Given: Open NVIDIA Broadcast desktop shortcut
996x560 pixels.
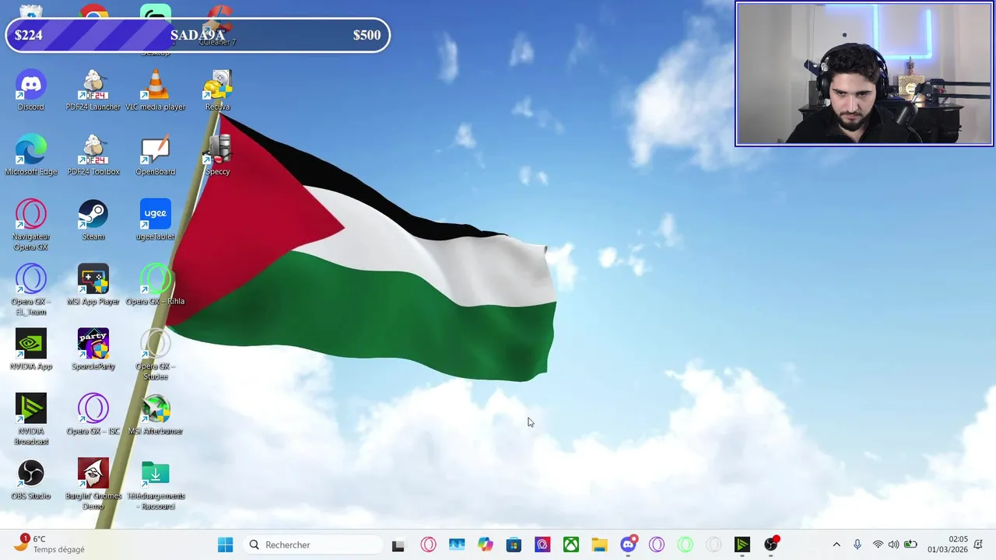Looking at the screenshot, I should coord(31,419).
